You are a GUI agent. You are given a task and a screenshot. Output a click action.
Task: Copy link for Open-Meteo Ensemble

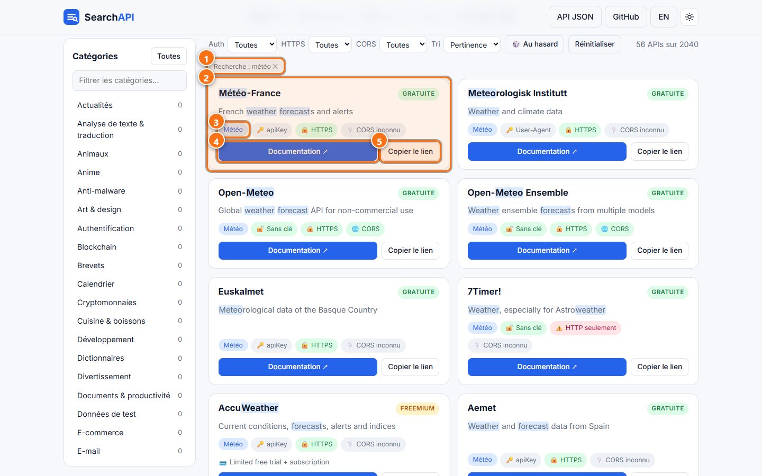[660, 251]
